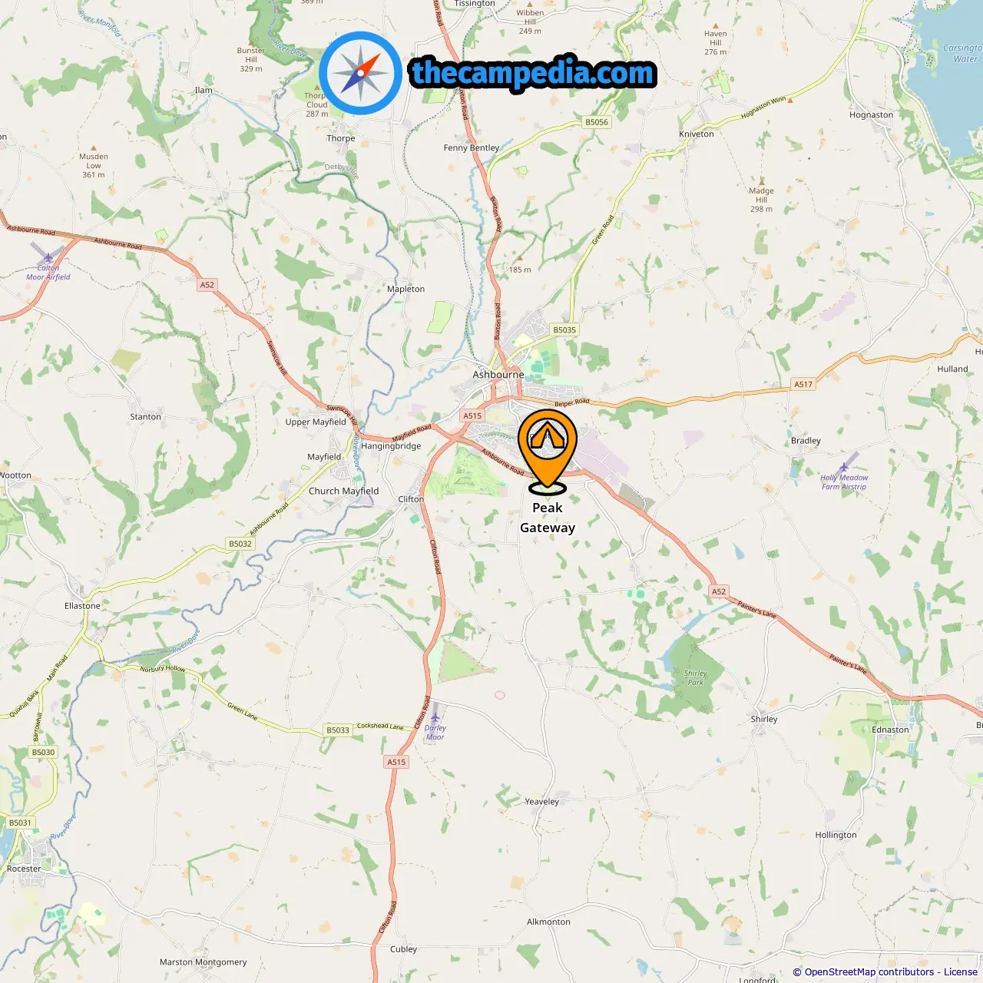
Task: Click the Madge Hill peak triangle
Action: (762, 182)
